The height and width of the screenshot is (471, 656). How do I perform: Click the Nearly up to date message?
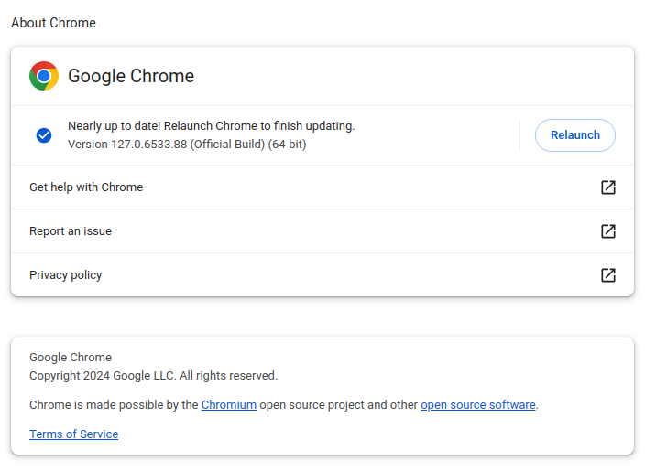coord(212,126)
